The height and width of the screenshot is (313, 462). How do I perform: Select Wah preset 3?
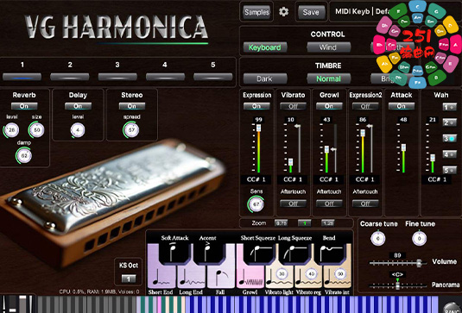[450, 138]
